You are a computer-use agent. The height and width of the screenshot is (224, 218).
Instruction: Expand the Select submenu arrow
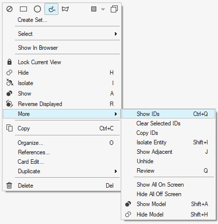point(116,34)
